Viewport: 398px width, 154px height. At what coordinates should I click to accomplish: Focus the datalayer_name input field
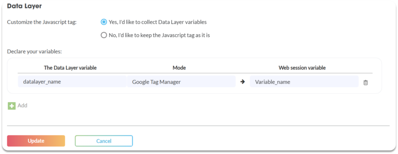72,81
